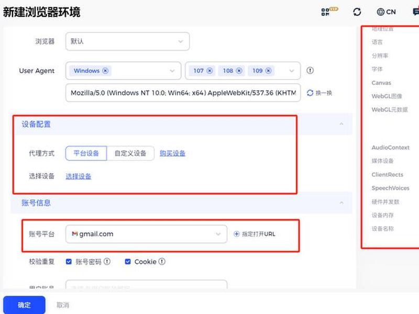
Task: Click the plus icon 指定打开URL
Action: tap(237, 234)
